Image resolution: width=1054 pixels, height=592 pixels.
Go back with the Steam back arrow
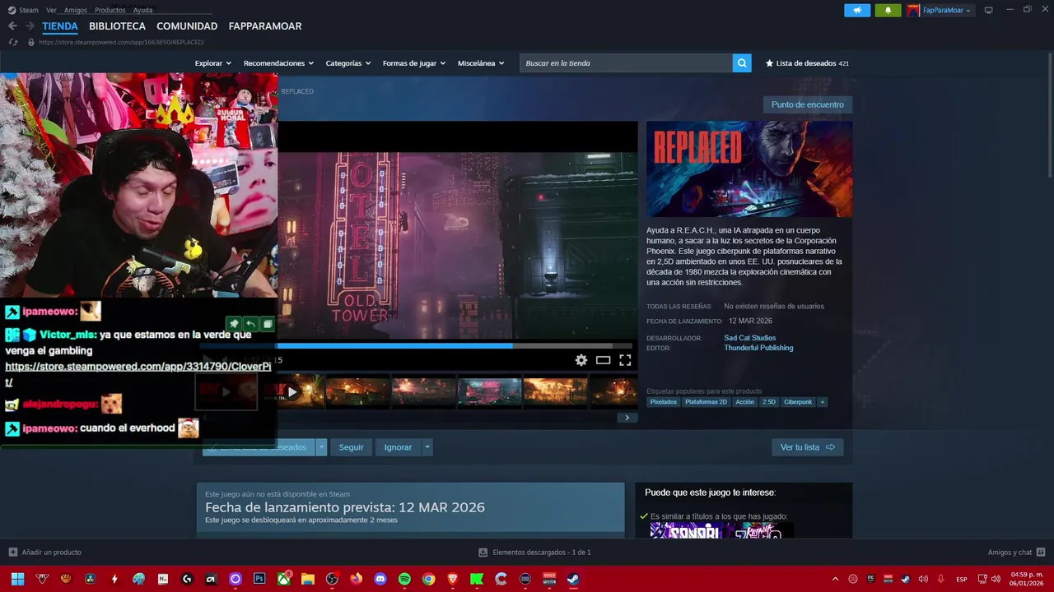(x=12, y=26)
